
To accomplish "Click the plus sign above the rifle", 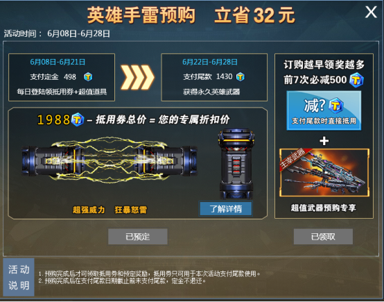I will [x=324, y=141].
